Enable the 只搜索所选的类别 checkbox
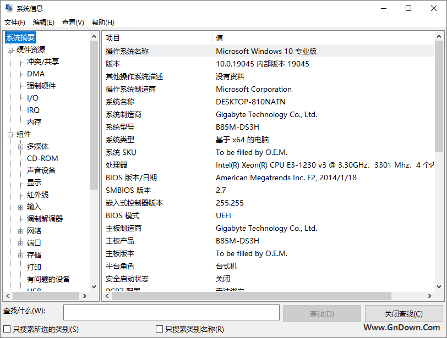 6,328
